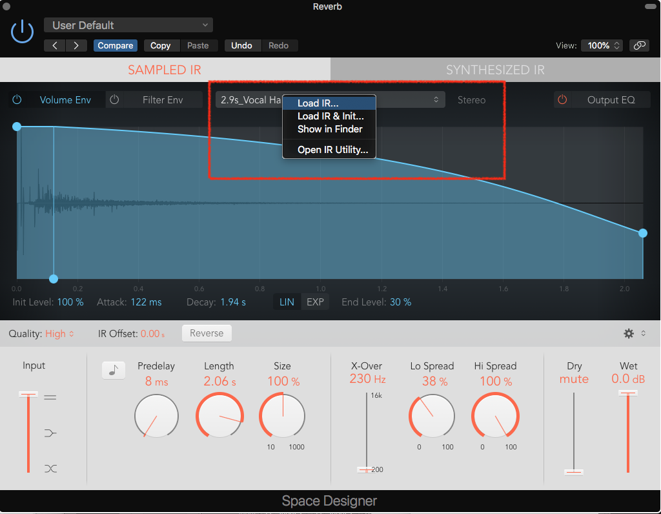The width and height of the screenshot is (661, 514).
Task: Open the User Default preset dropdown
Action: coord(128,25)
